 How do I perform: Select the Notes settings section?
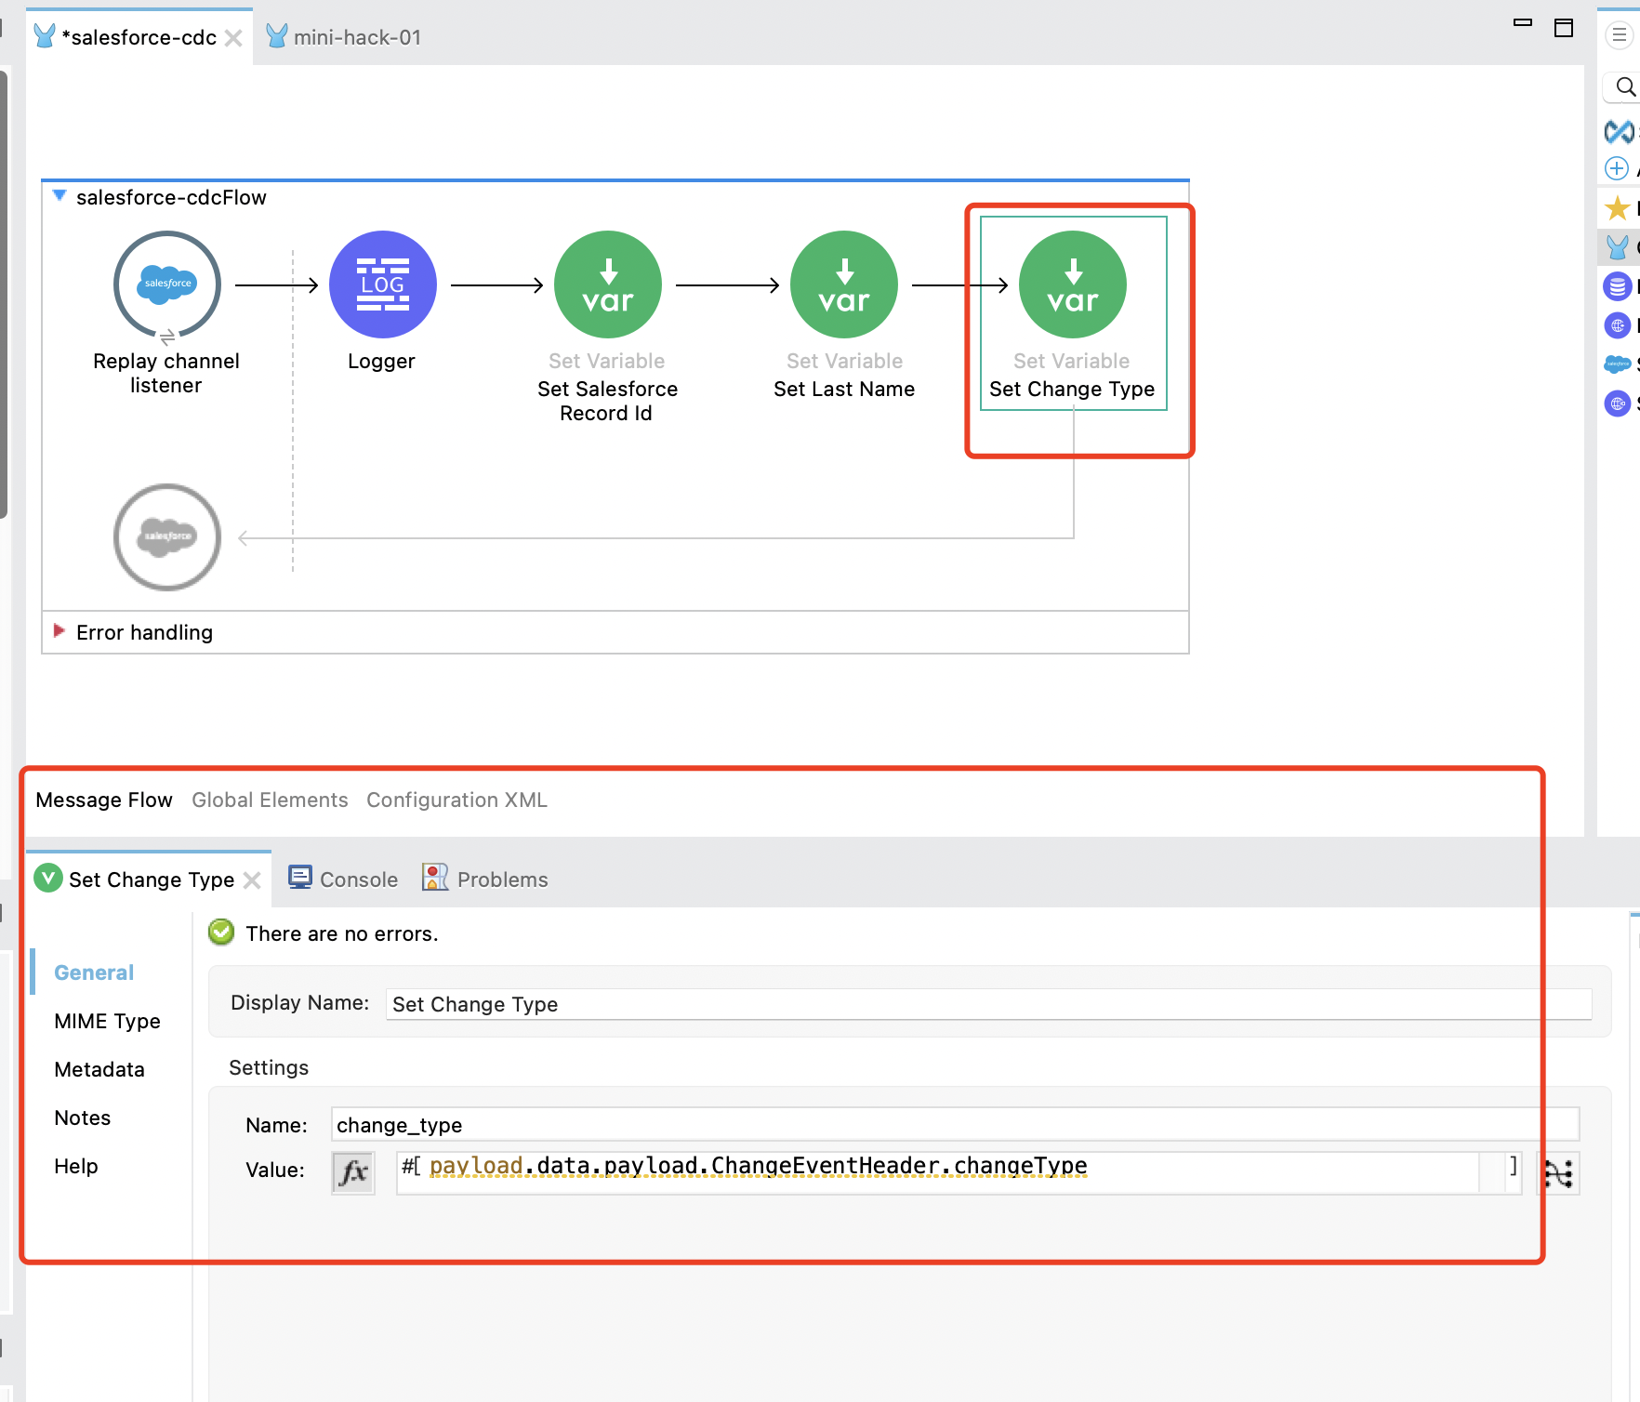(83, 1118)
